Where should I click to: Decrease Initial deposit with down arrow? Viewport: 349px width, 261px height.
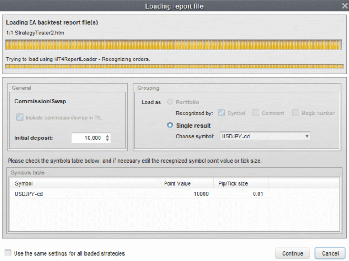click(x=107, y=140)
